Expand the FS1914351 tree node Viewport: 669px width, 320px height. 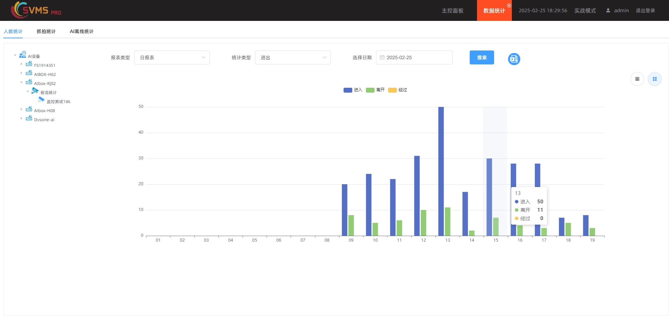(21, 64)
